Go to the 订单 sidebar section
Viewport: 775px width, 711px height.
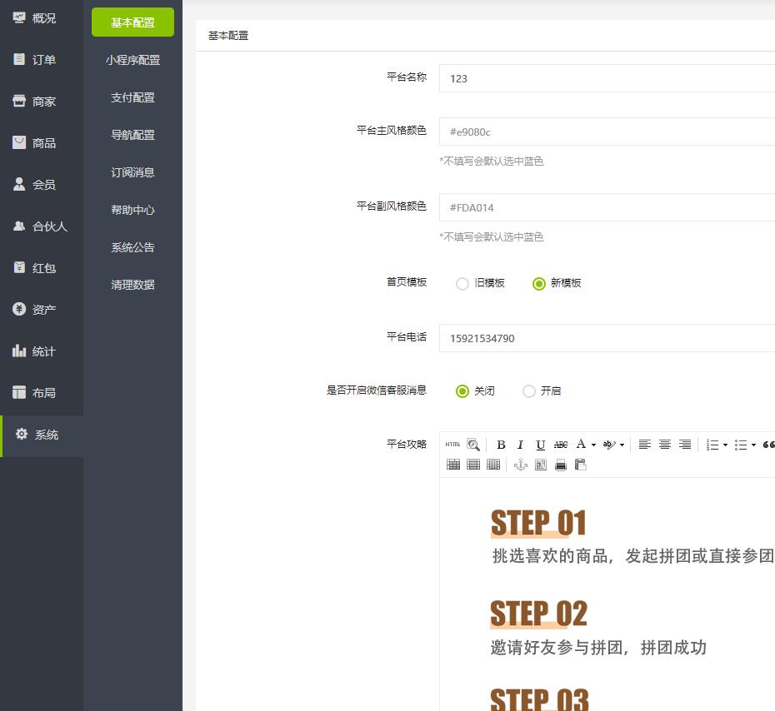(x=42, y=59)
